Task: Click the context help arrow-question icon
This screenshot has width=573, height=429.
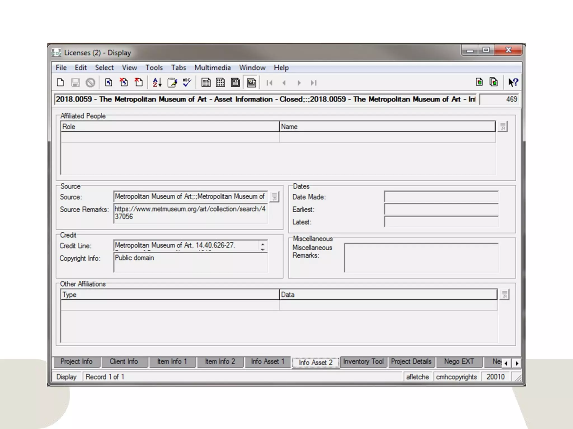Action: [513, 82]
